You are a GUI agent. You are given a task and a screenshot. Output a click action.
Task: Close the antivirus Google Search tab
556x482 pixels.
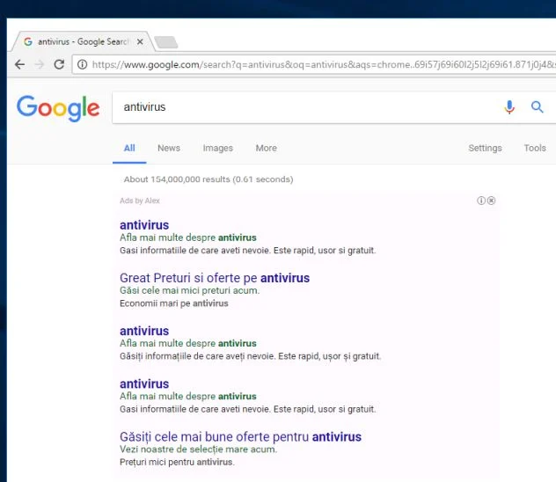(140, 42)
